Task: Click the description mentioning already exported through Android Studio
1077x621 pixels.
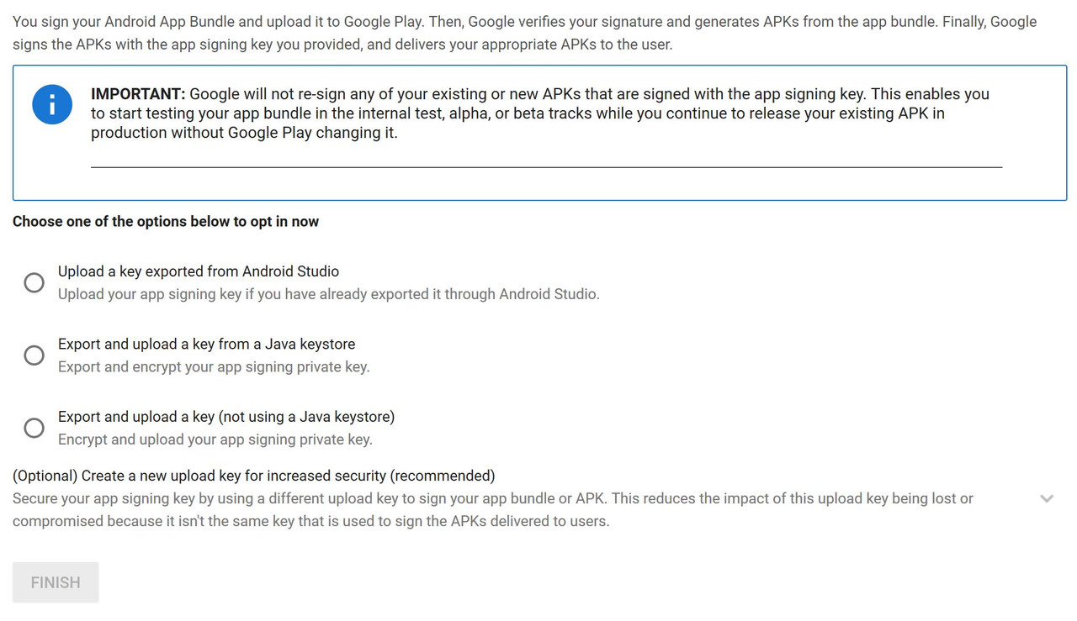Action: [x=328, y=294]
